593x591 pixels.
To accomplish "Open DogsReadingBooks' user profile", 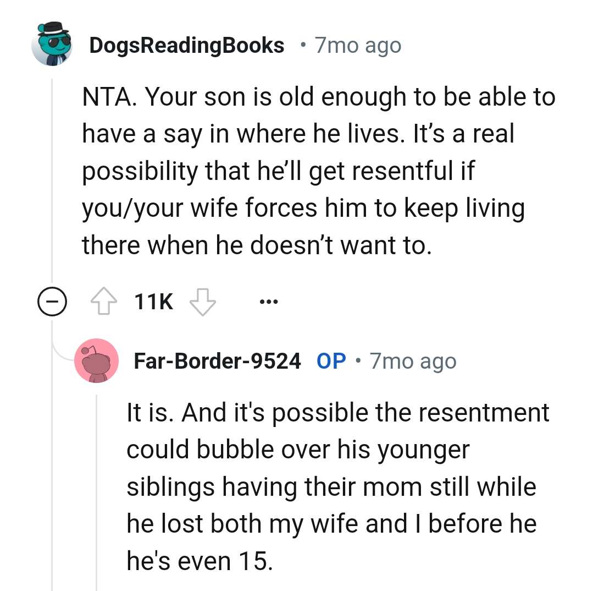I will [x=187, y=46].
